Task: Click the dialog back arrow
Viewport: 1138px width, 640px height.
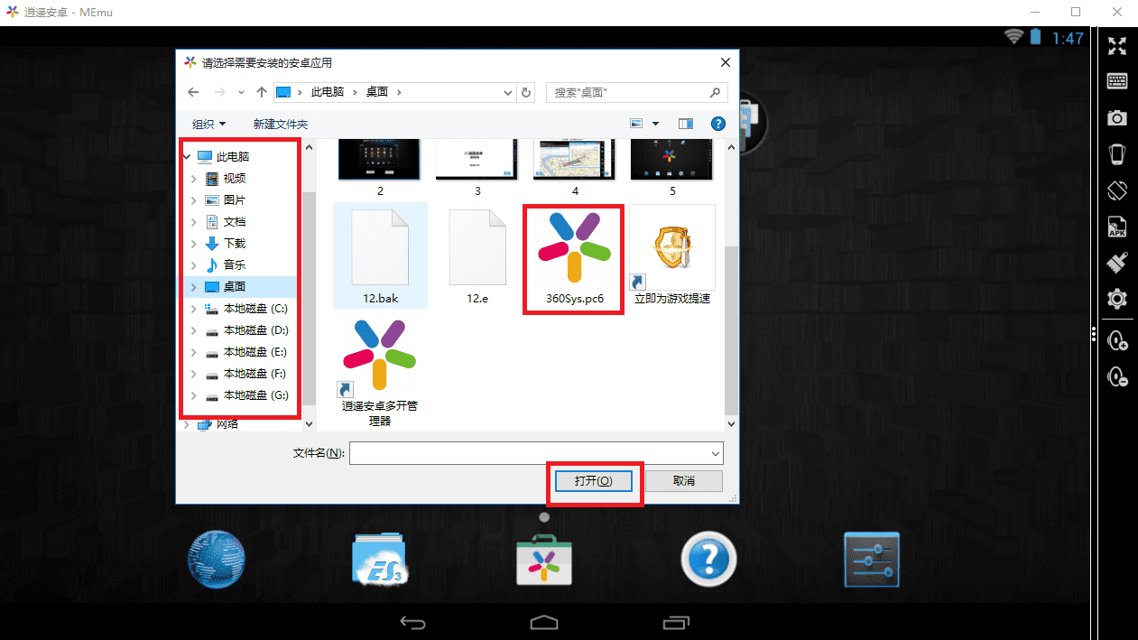Action: click(192, 92)
